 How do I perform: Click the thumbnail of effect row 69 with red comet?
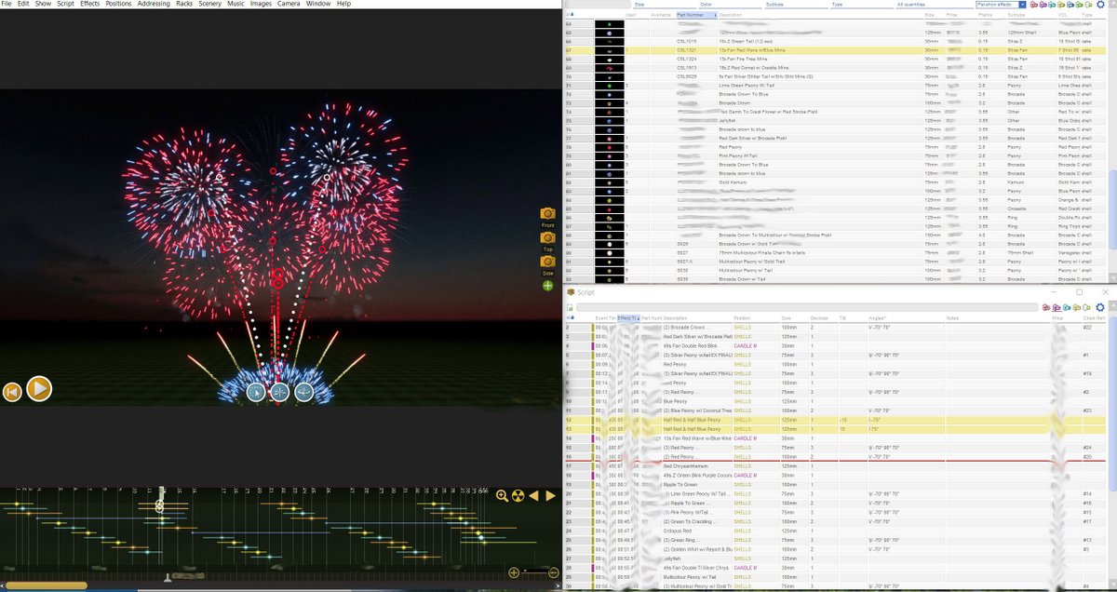coord(609,68)
